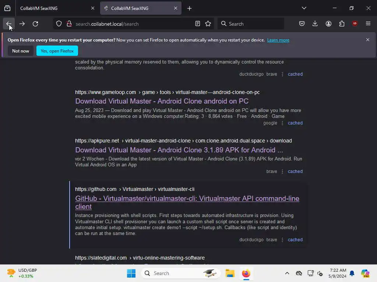
Task: Open a new tab with plus button
Action: [x=190, y=8]
